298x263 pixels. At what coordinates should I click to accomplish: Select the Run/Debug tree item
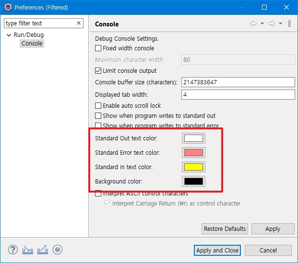coord(29,35)
